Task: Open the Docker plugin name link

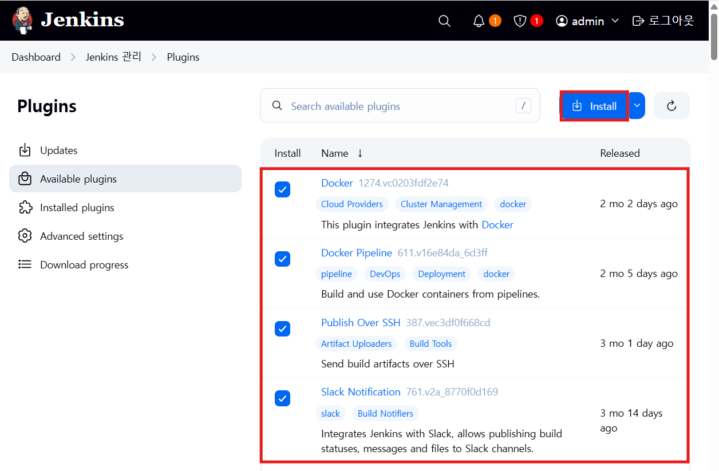Action: [x=337, y=183]
